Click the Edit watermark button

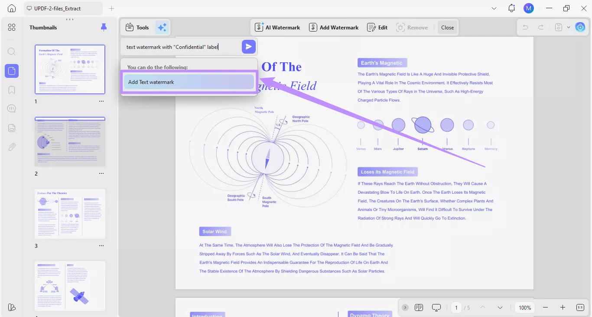[377, 27]
